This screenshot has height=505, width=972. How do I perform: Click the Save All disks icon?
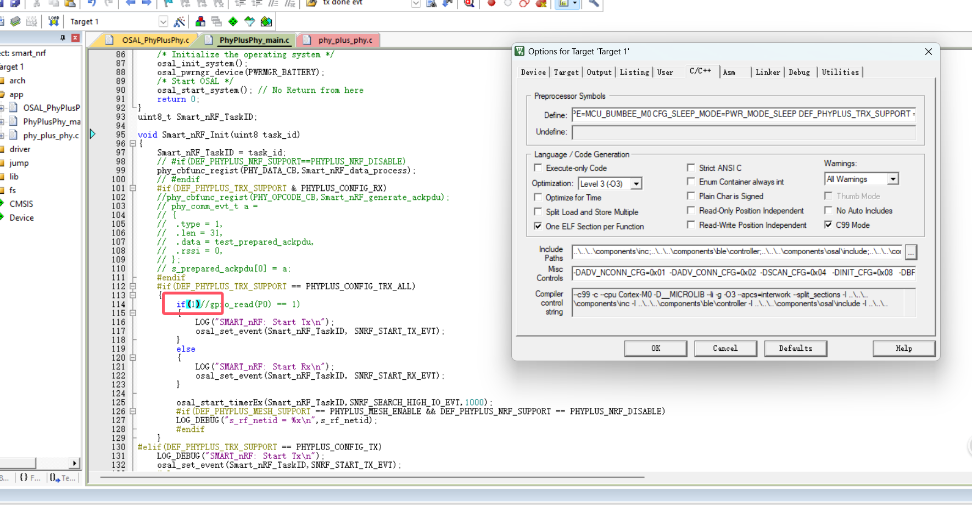coord(15,3)
